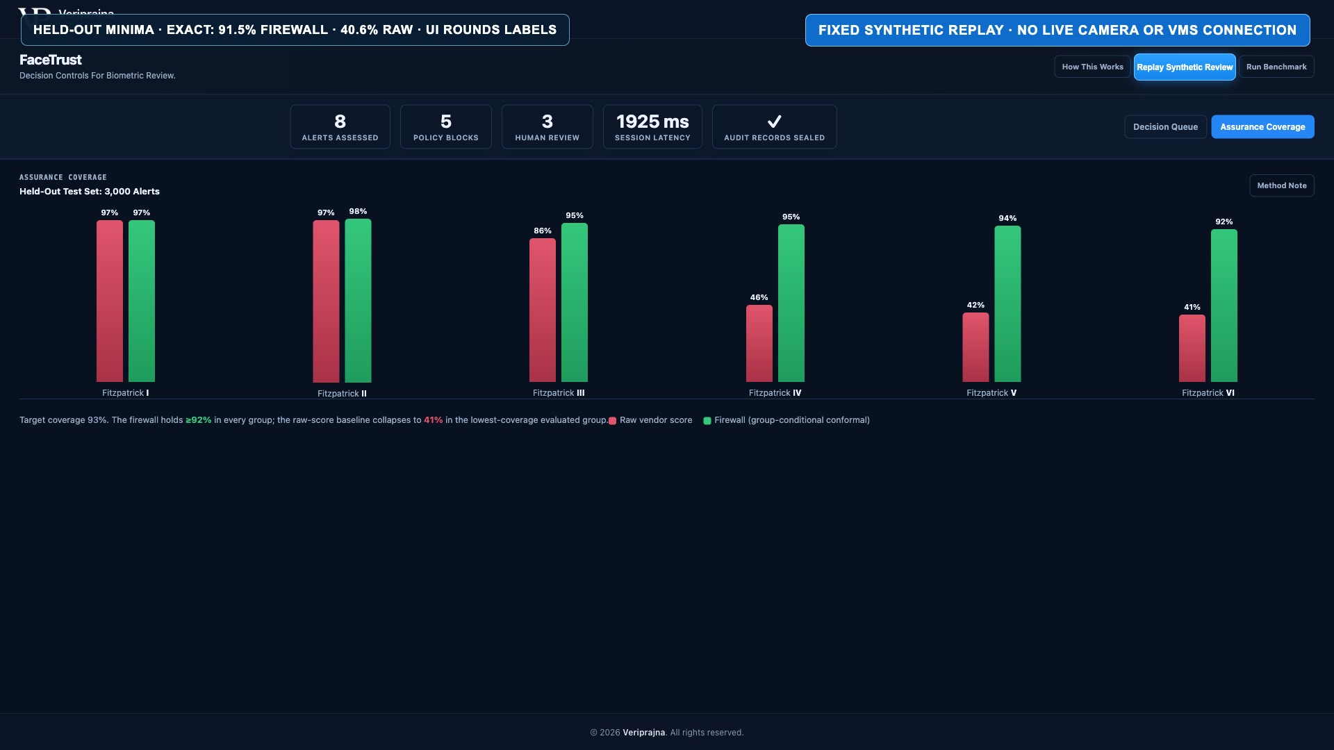Viewport: 1334px width, 750px height.
Task: Click Replay Synthetic Review button
Action: tap(1185, 67)
